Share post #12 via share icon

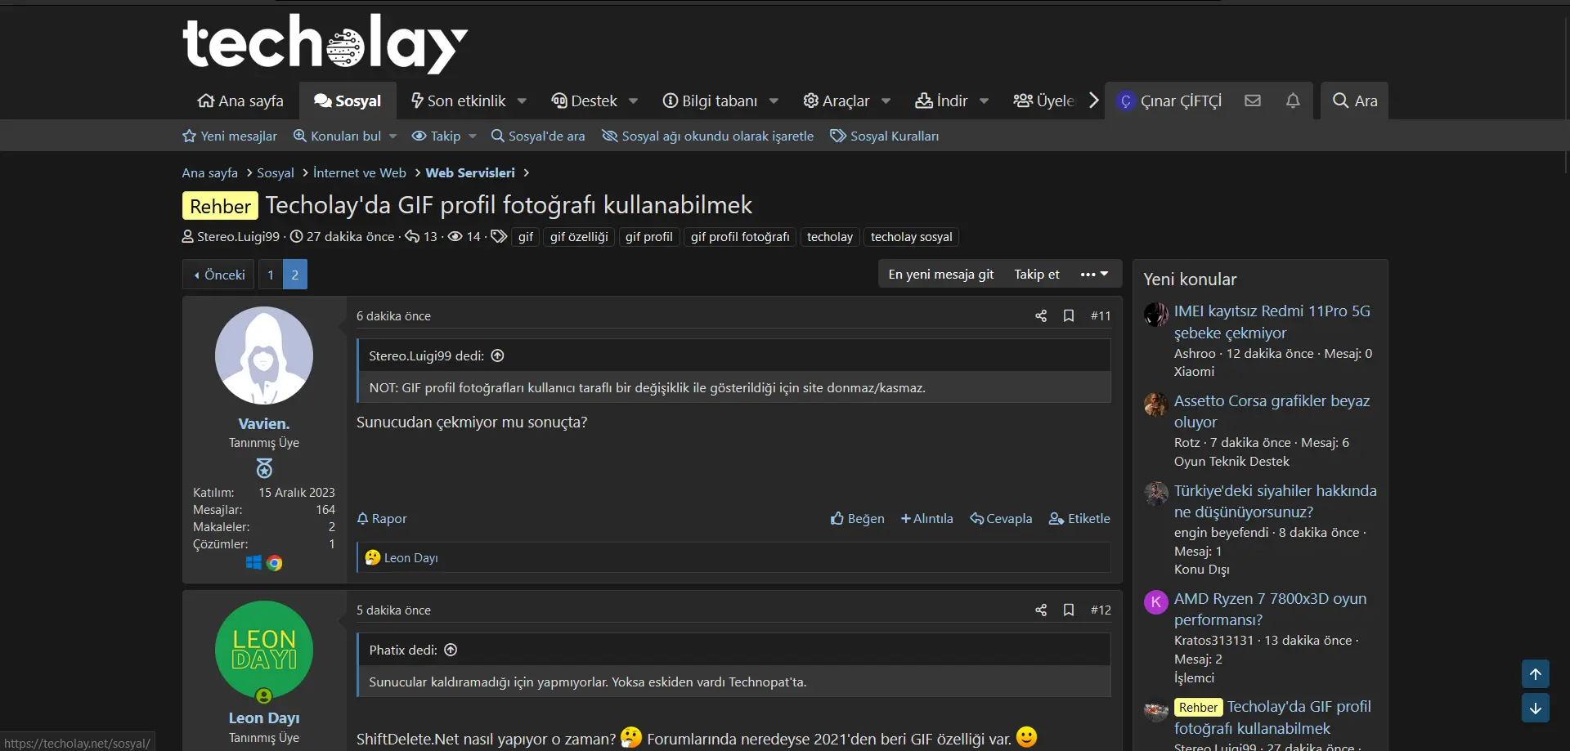tap(1041, 610)
